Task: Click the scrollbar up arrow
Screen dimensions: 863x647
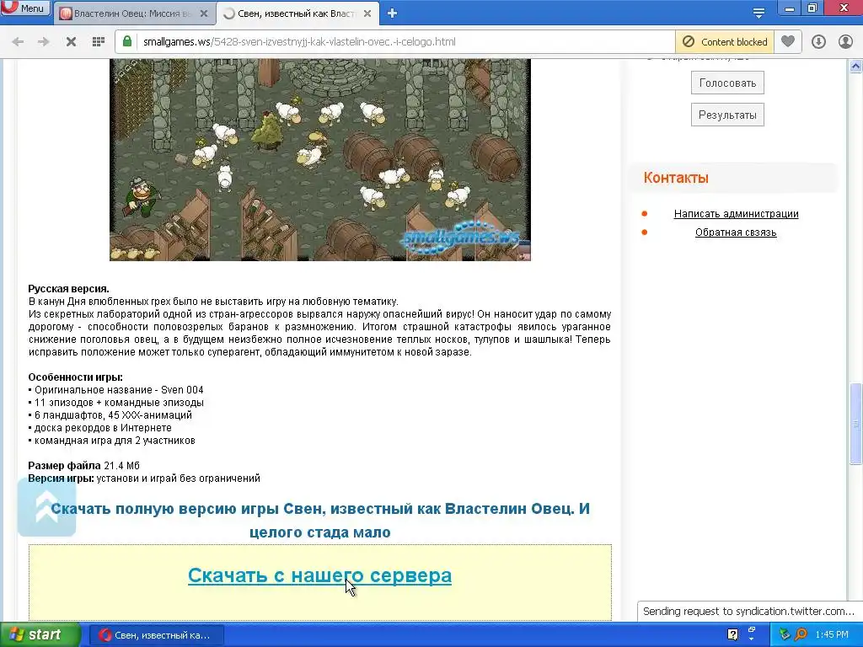Action: 856,66
